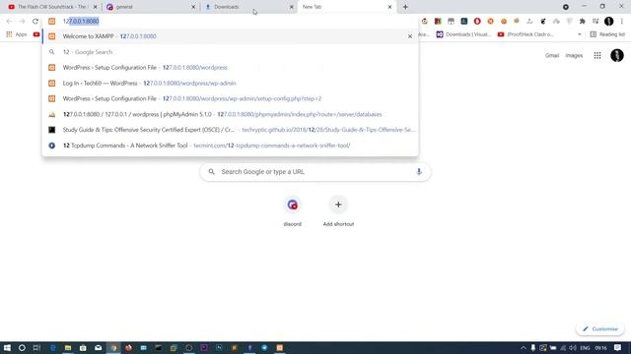Select Log In Tech69 WordPress suggestion
The height and width of the screenshot is (354, 631).
230,83
